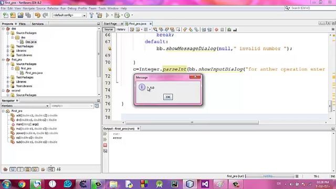Collapse the des project node
Screen dimensions: 336x189
pyautogui.click(x=4, y=28)
